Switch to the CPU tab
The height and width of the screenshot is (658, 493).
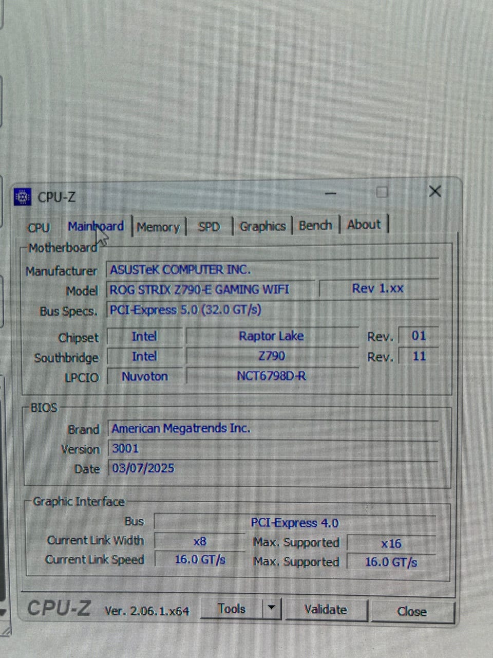pos(39,228)
